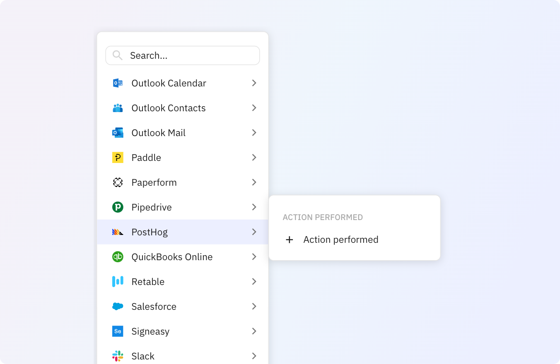Choose QuickBooks Online from the list

pos(183,257)
